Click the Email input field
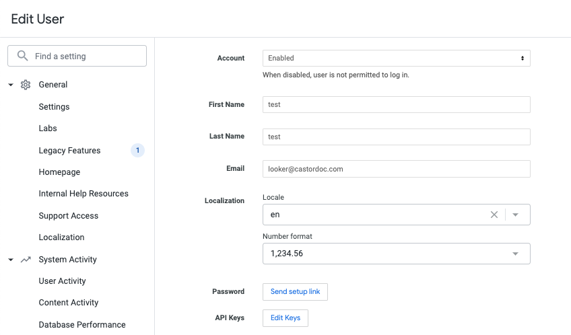571x335 pixels. coord(396,169)
